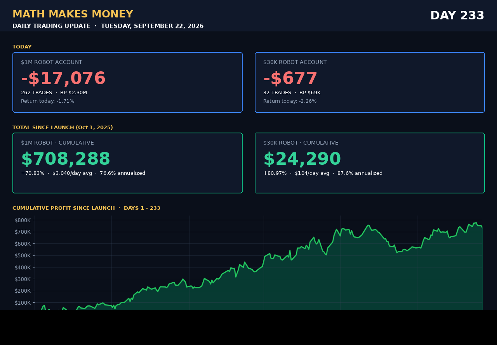Click the "$30K ROBOT ACCOUNT" label
This screenshot has width=497, height=345.
[x=295, y=62]
